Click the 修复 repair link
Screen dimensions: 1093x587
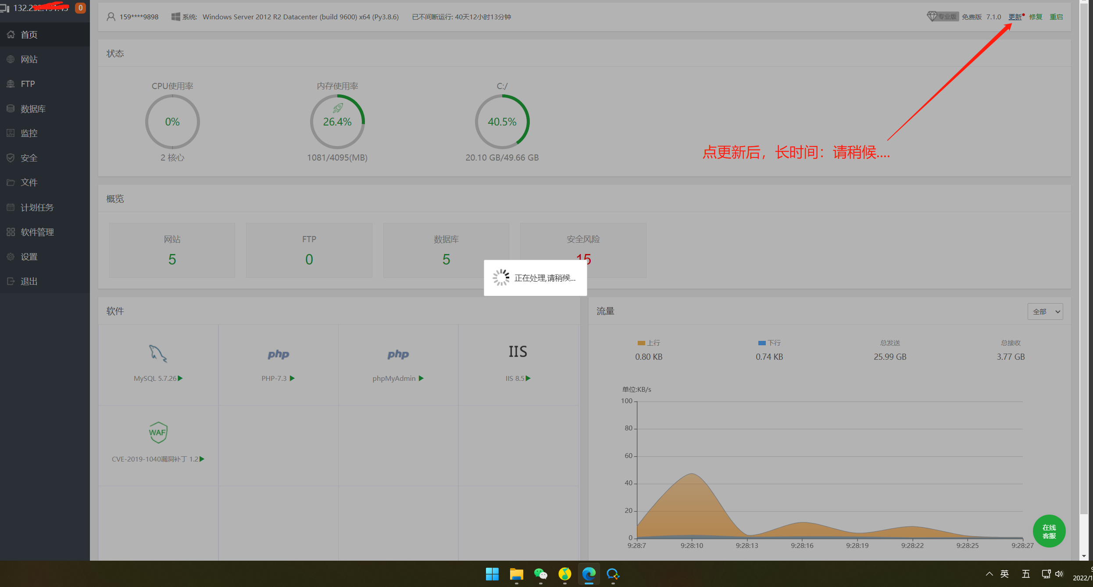(1036, 17)
